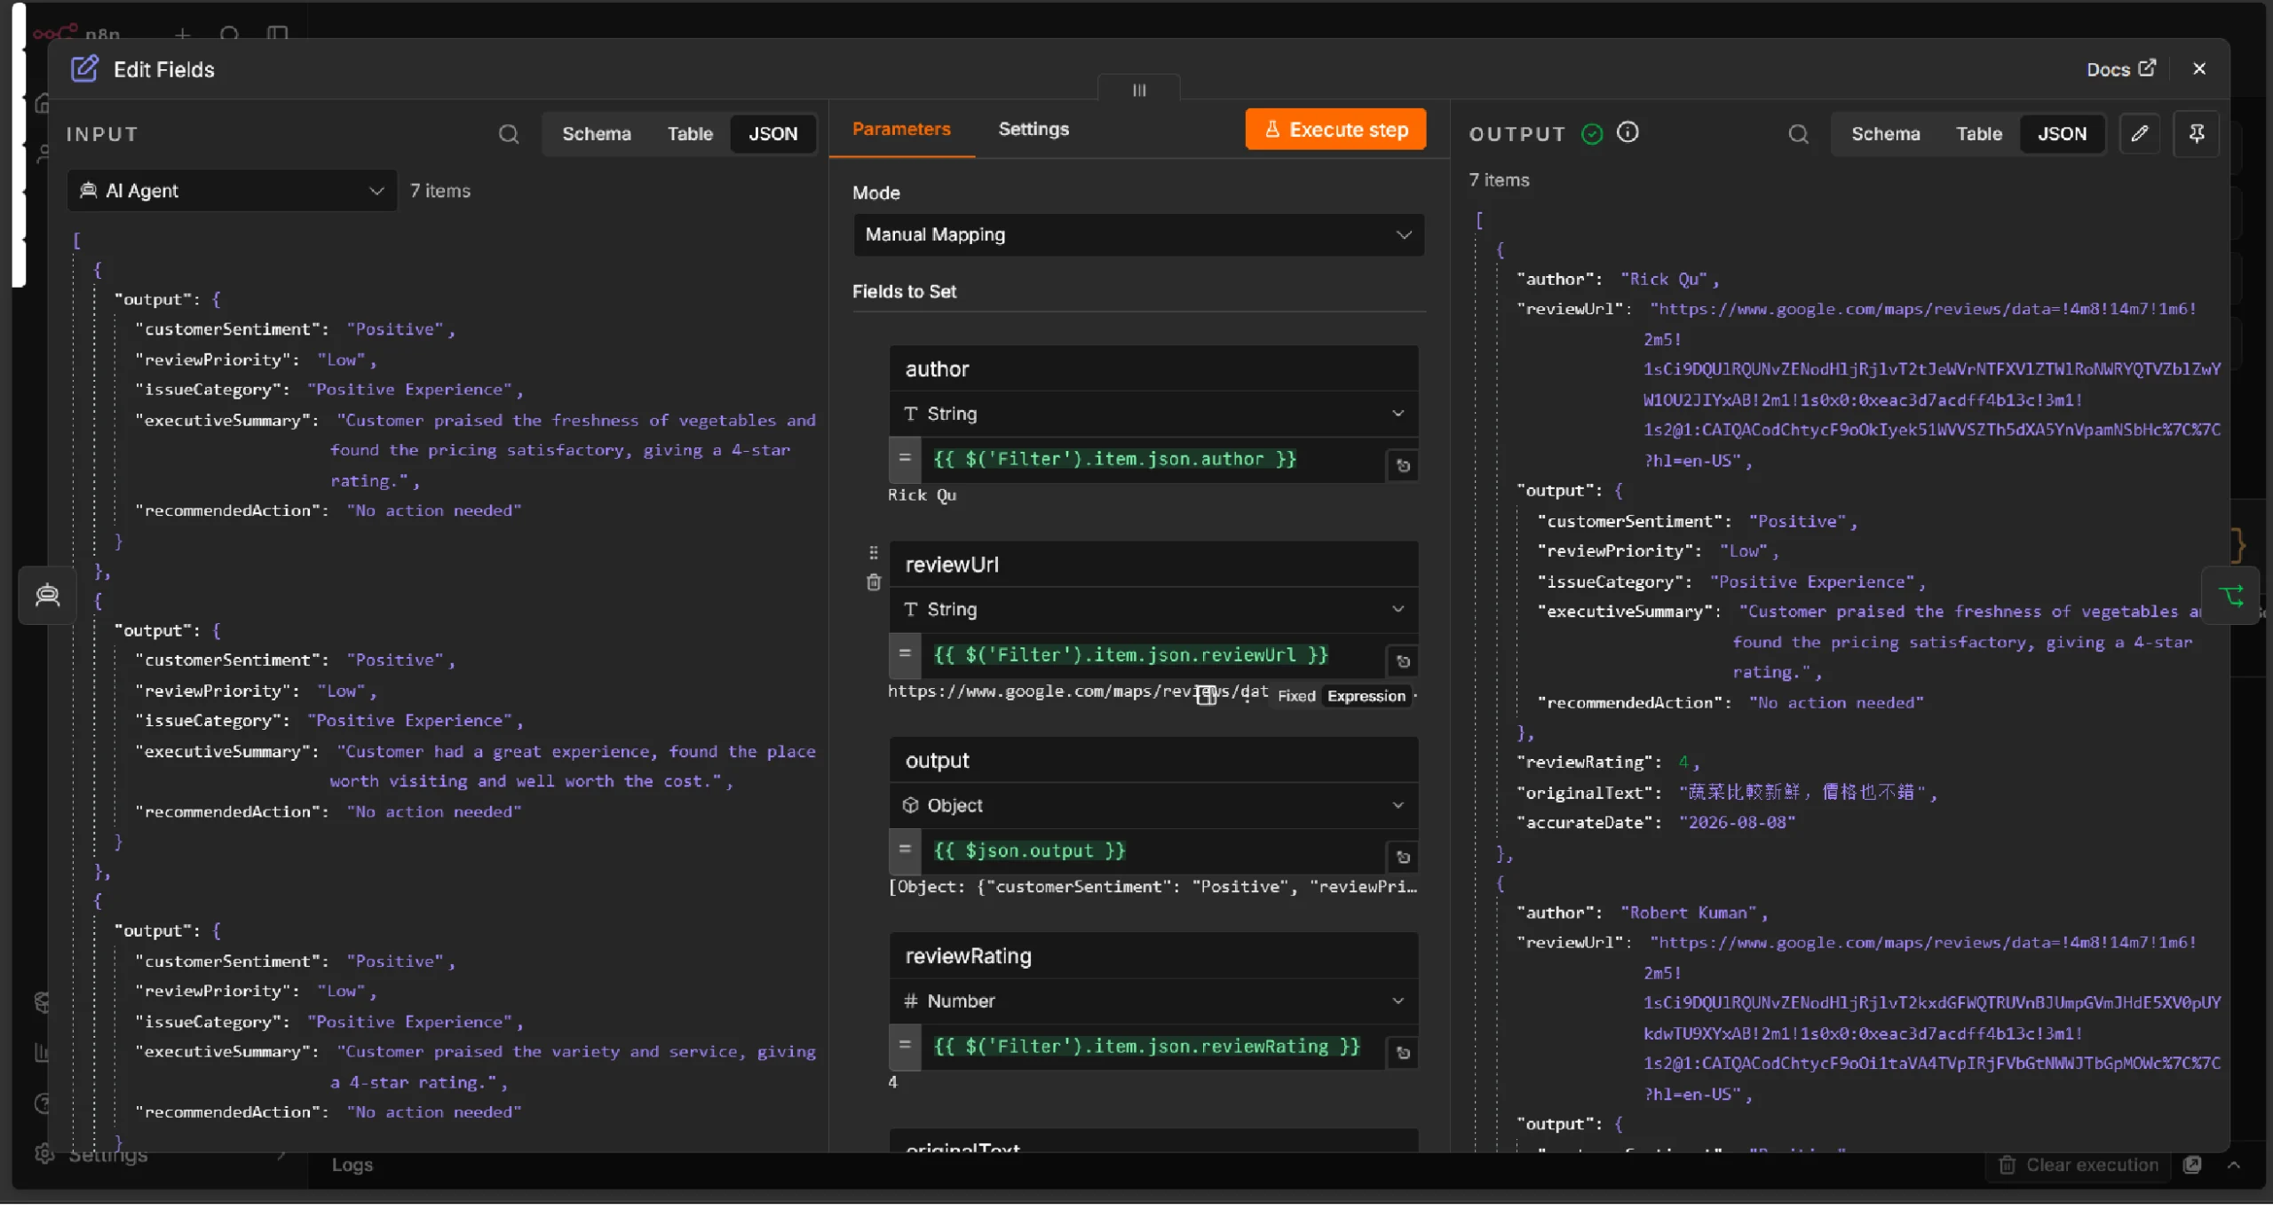2273x1210 pixels.
Task: Toggle reviewUrl value to Expression mode
Action: click(x=1366, y=697)
